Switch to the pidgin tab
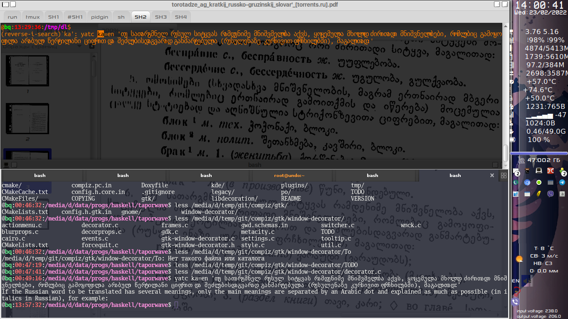Screen dimensions: 568x319 [x=100, y=17]
